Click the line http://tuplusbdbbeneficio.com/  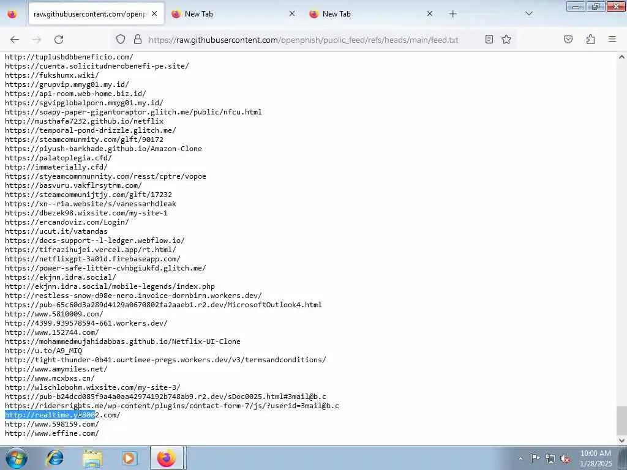coord(69,57)
